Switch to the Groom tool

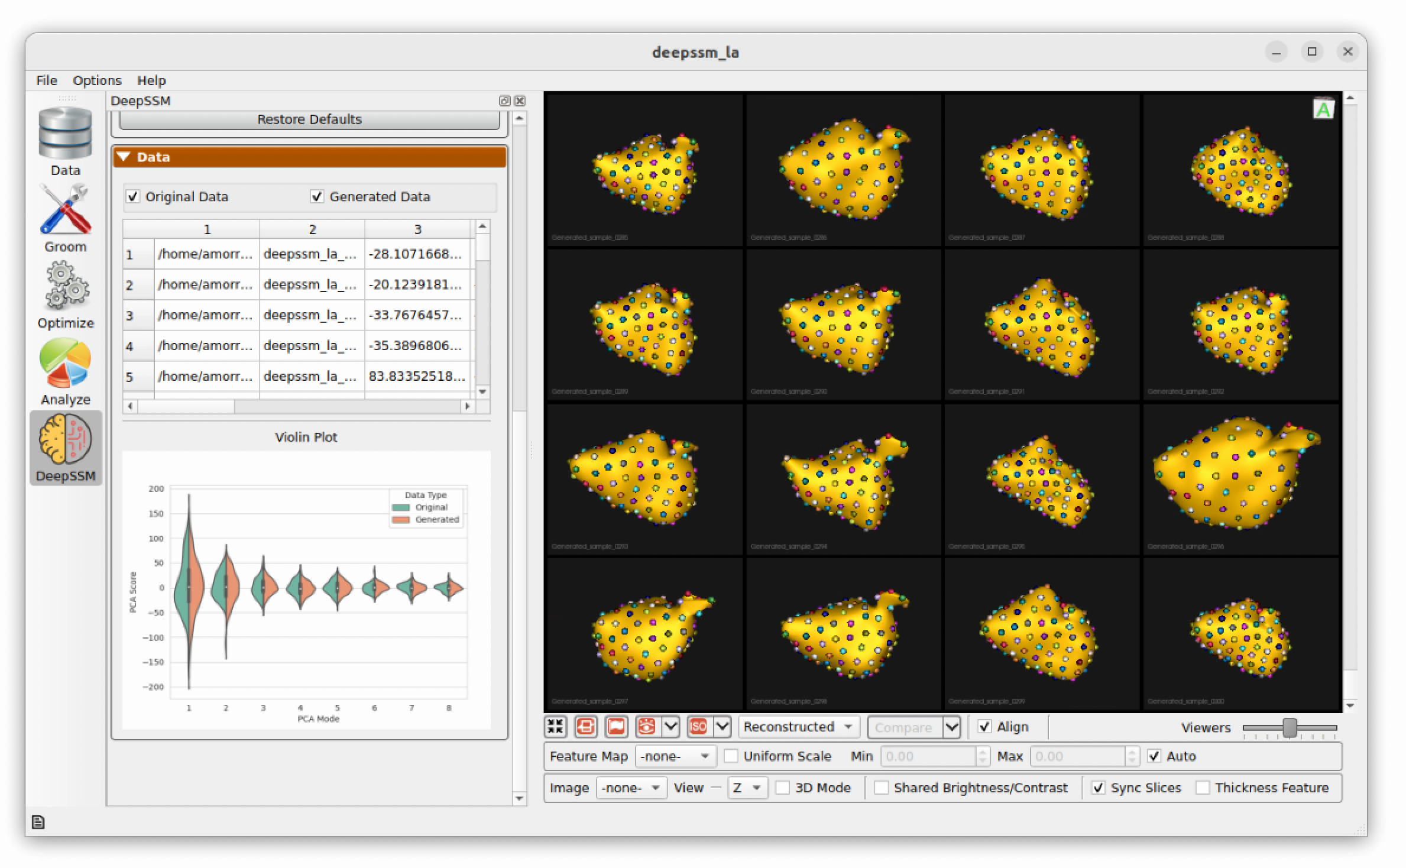click(x=65, y=219)
